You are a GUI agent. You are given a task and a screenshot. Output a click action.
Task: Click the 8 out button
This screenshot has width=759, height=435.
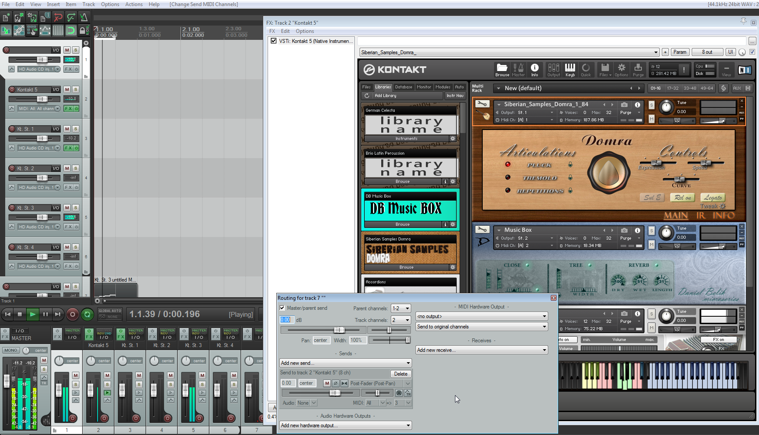coord(707,52)
